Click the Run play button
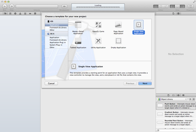This screenshot has width=196, height=132. (5, 7)
